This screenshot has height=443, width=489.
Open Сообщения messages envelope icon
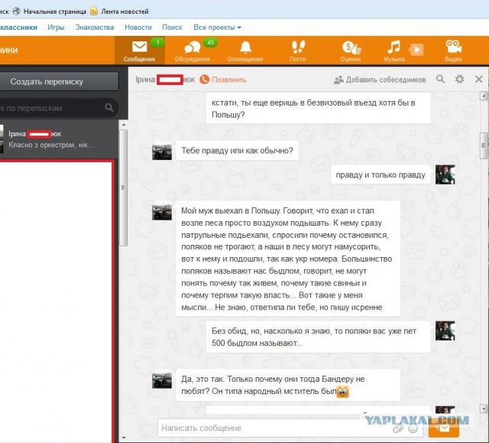pos(139,47)
